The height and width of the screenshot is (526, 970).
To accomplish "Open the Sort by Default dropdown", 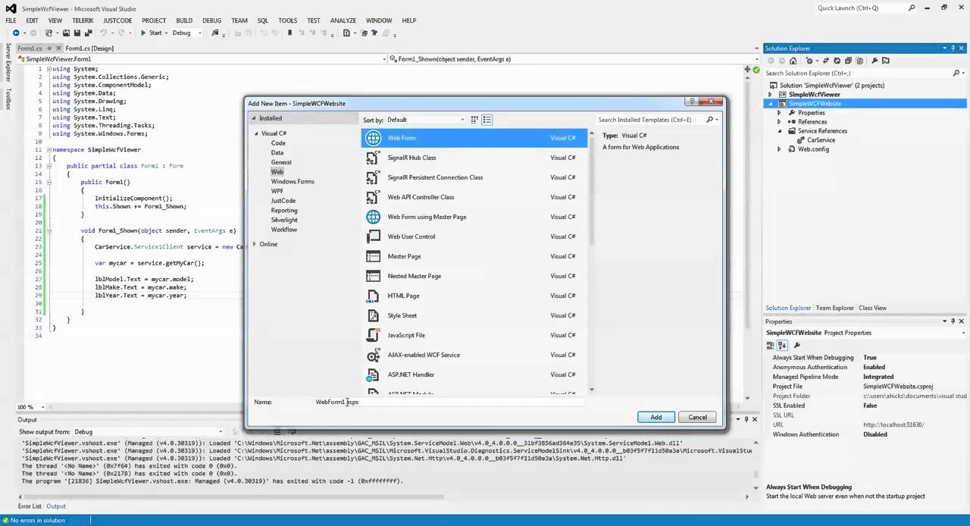I will click(x=426, y=120).
